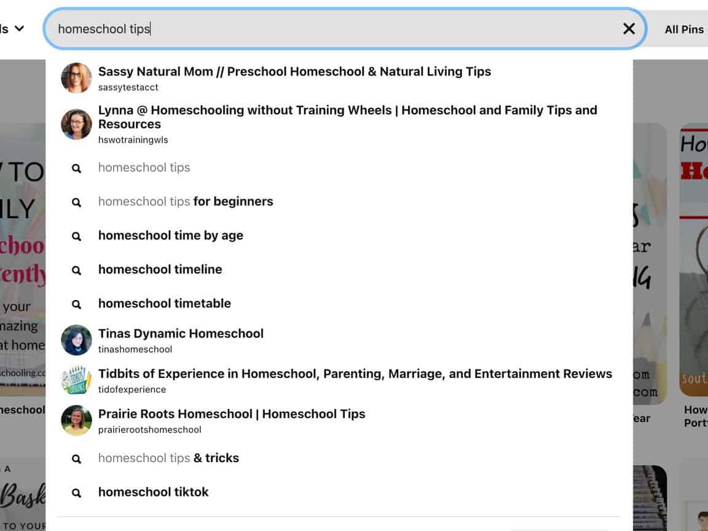
Task: Choose 'homeschool timeline' suggestion
Action: coord(160,269)
